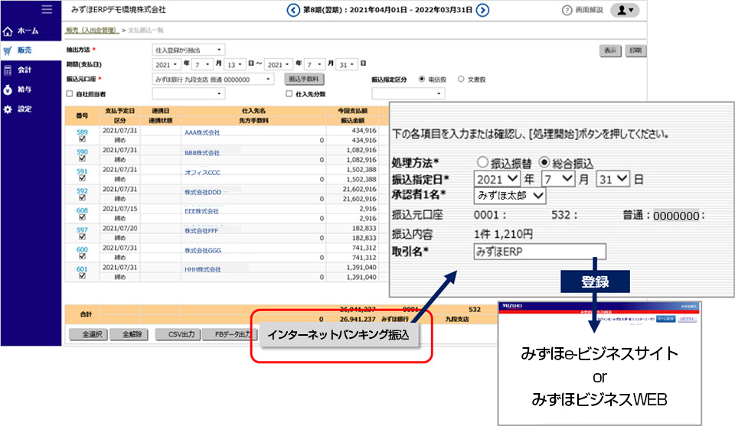
Task: Open the 振込指定日 day dropdown
Action: click(x=612, y=179)
